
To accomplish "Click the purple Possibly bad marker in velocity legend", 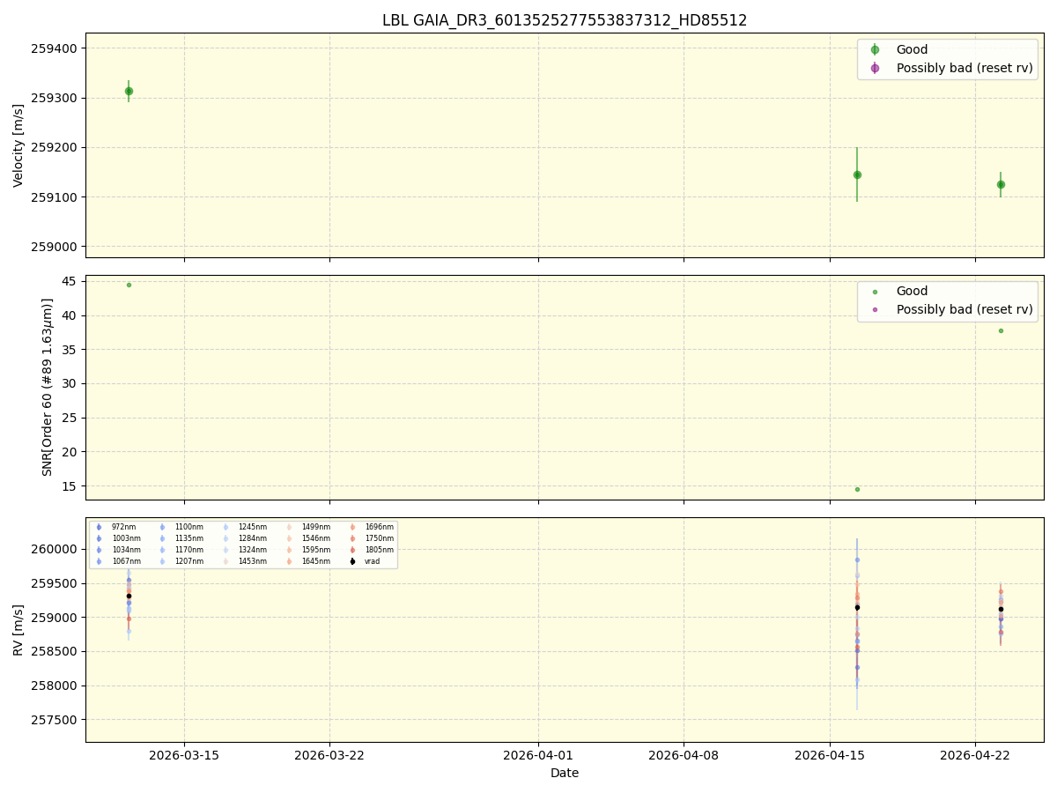I will (875, 68).
